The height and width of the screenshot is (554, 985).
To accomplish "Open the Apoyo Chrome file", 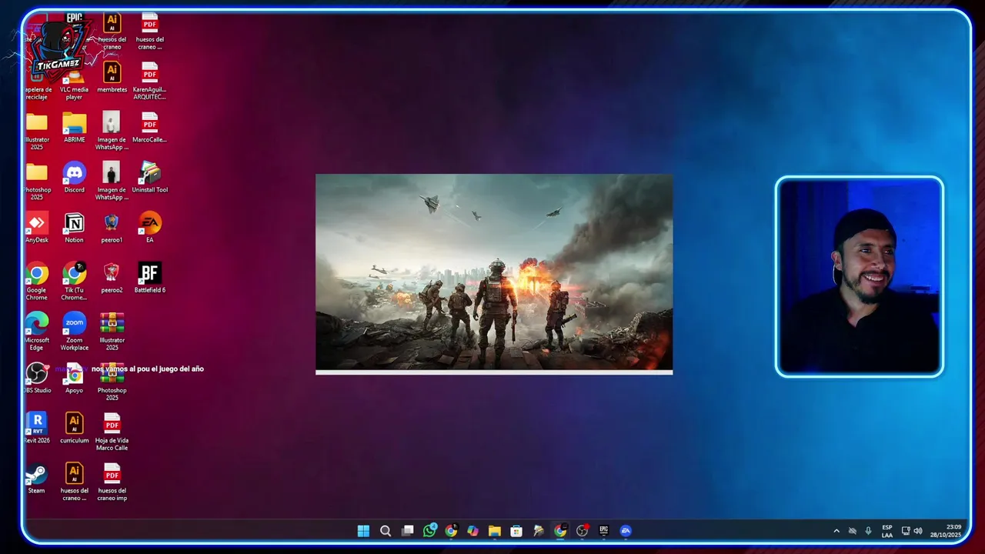I will pos(74,378).
